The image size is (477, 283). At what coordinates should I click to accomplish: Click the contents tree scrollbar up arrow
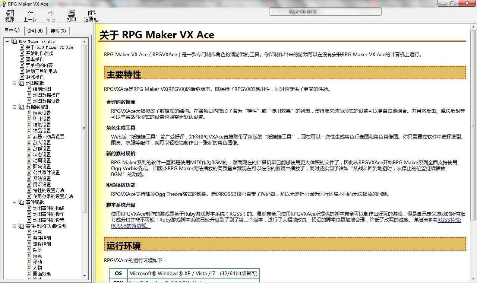click(x=85, y=41)
